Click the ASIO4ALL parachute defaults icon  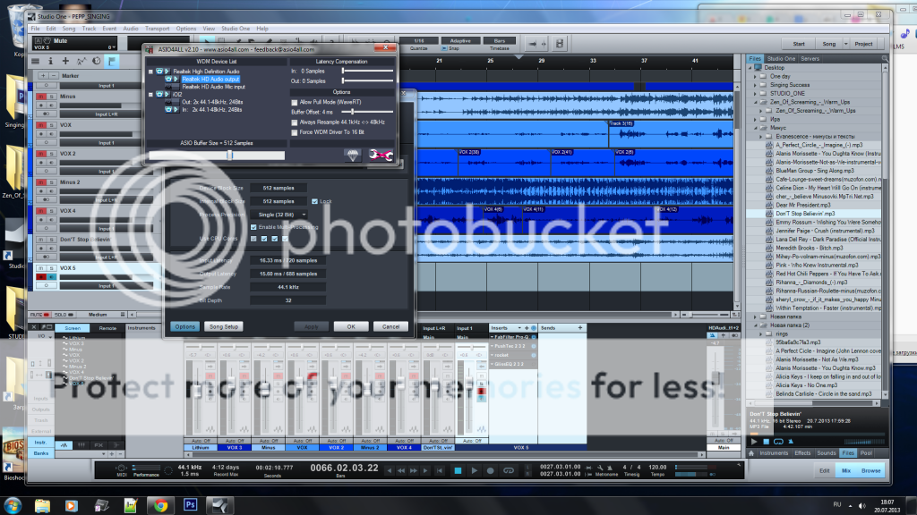click(x=352, y=155)
